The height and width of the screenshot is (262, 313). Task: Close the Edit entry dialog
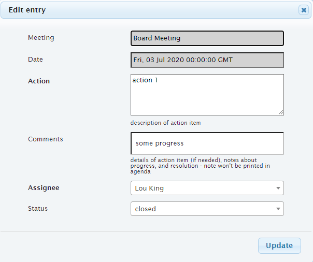tap(304, 10)
